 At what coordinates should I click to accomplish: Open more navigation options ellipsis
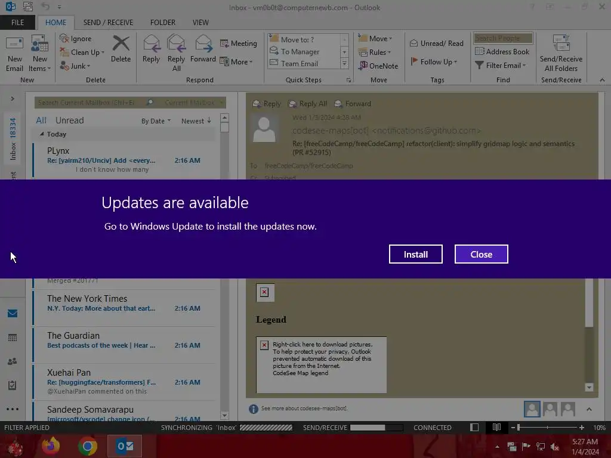point(13,409)
